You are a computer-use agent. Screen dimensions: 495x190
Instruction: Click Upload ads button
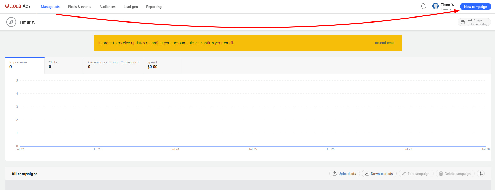tap(344, 174)
